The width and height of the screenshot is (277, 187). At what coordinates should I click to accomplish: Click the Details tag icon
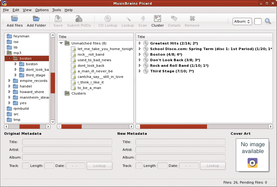coord(174,18)
